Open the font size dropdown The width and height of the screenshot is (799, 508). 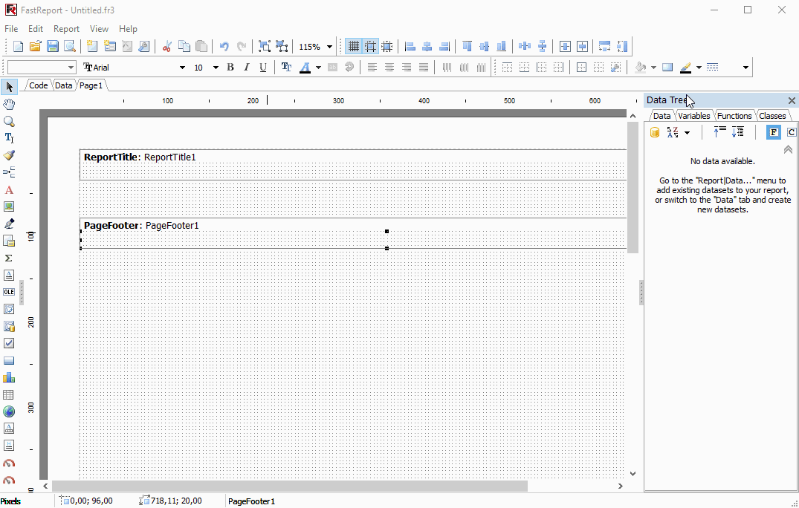click(x=216, y=67)
